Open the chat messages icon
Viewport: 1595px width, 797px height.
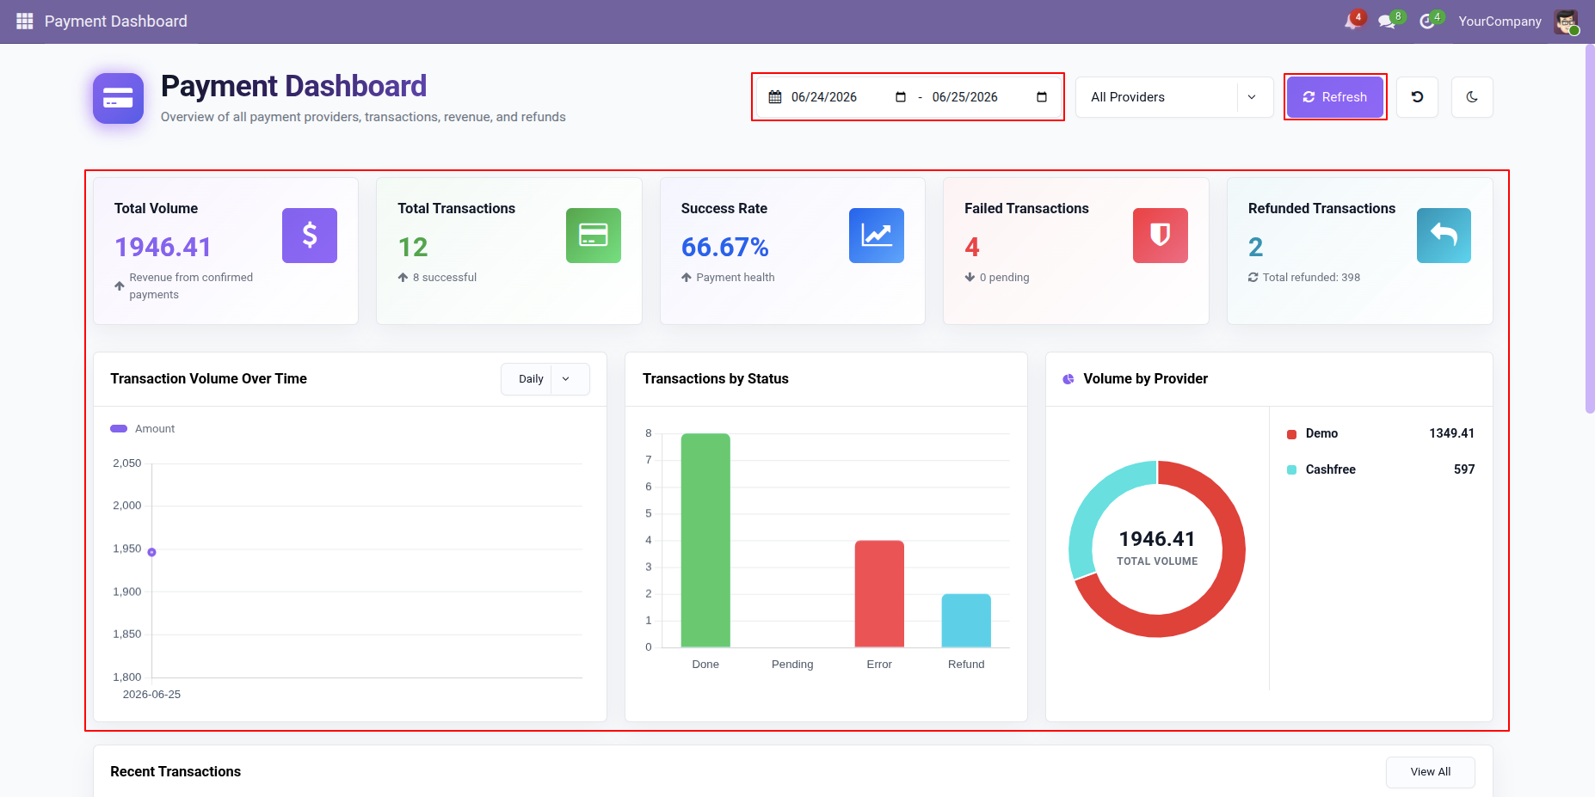tap(1386, 21)
